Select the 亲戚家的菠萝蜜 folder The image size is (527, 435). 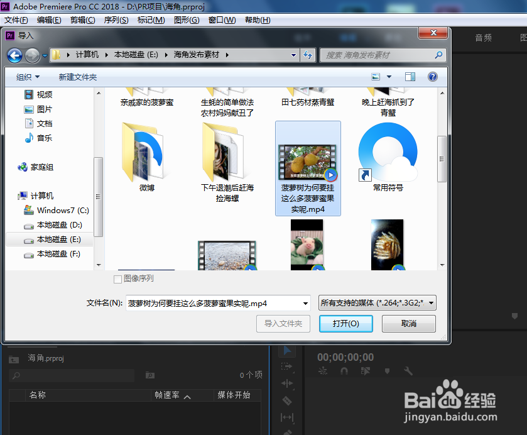[x=147, y=97]
